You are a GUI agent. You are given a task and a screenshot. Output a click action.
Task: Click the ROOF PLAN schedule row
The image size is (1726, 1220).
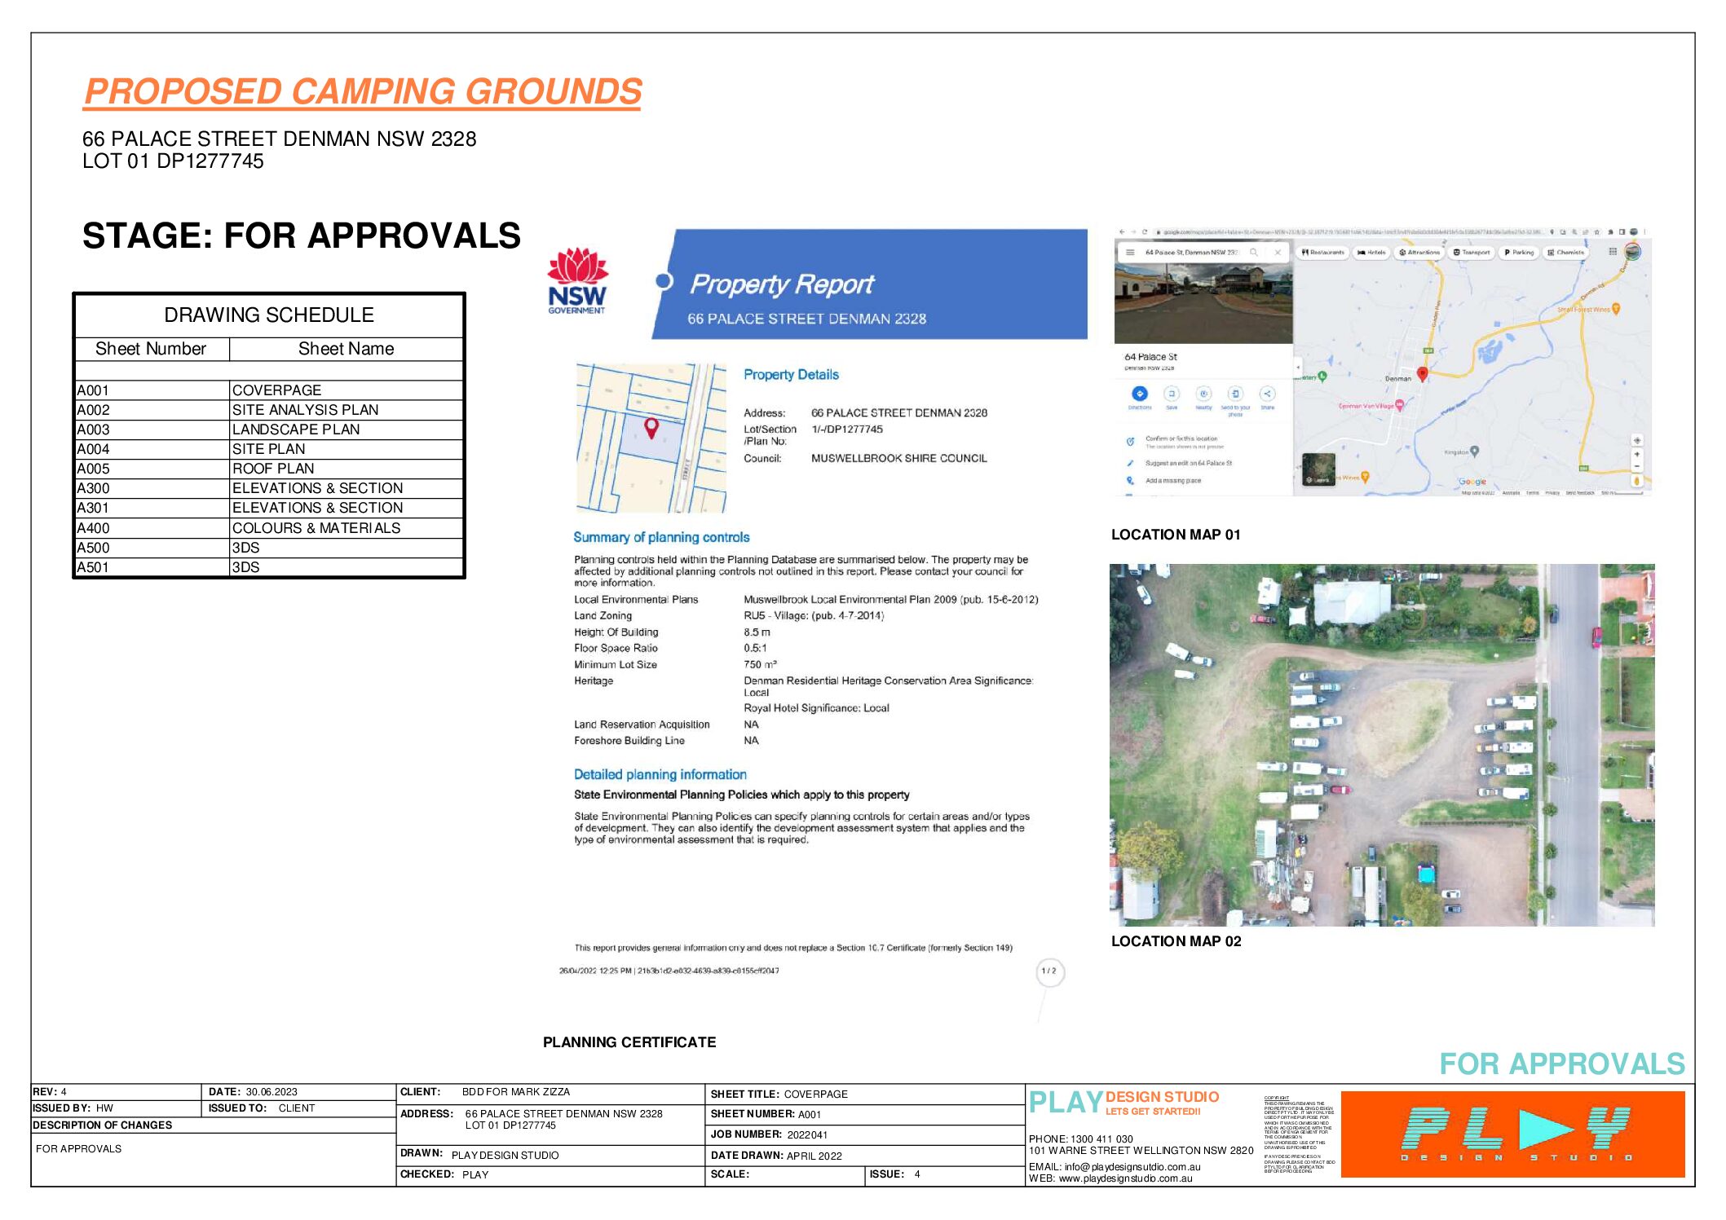coord(269,469)
